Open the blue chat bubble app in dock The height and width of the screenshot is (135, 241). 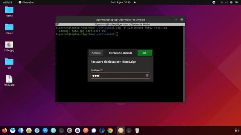pyautogui.click(x=94, y=130)
